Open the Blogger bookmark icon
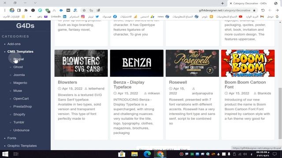 pos(211,17)
